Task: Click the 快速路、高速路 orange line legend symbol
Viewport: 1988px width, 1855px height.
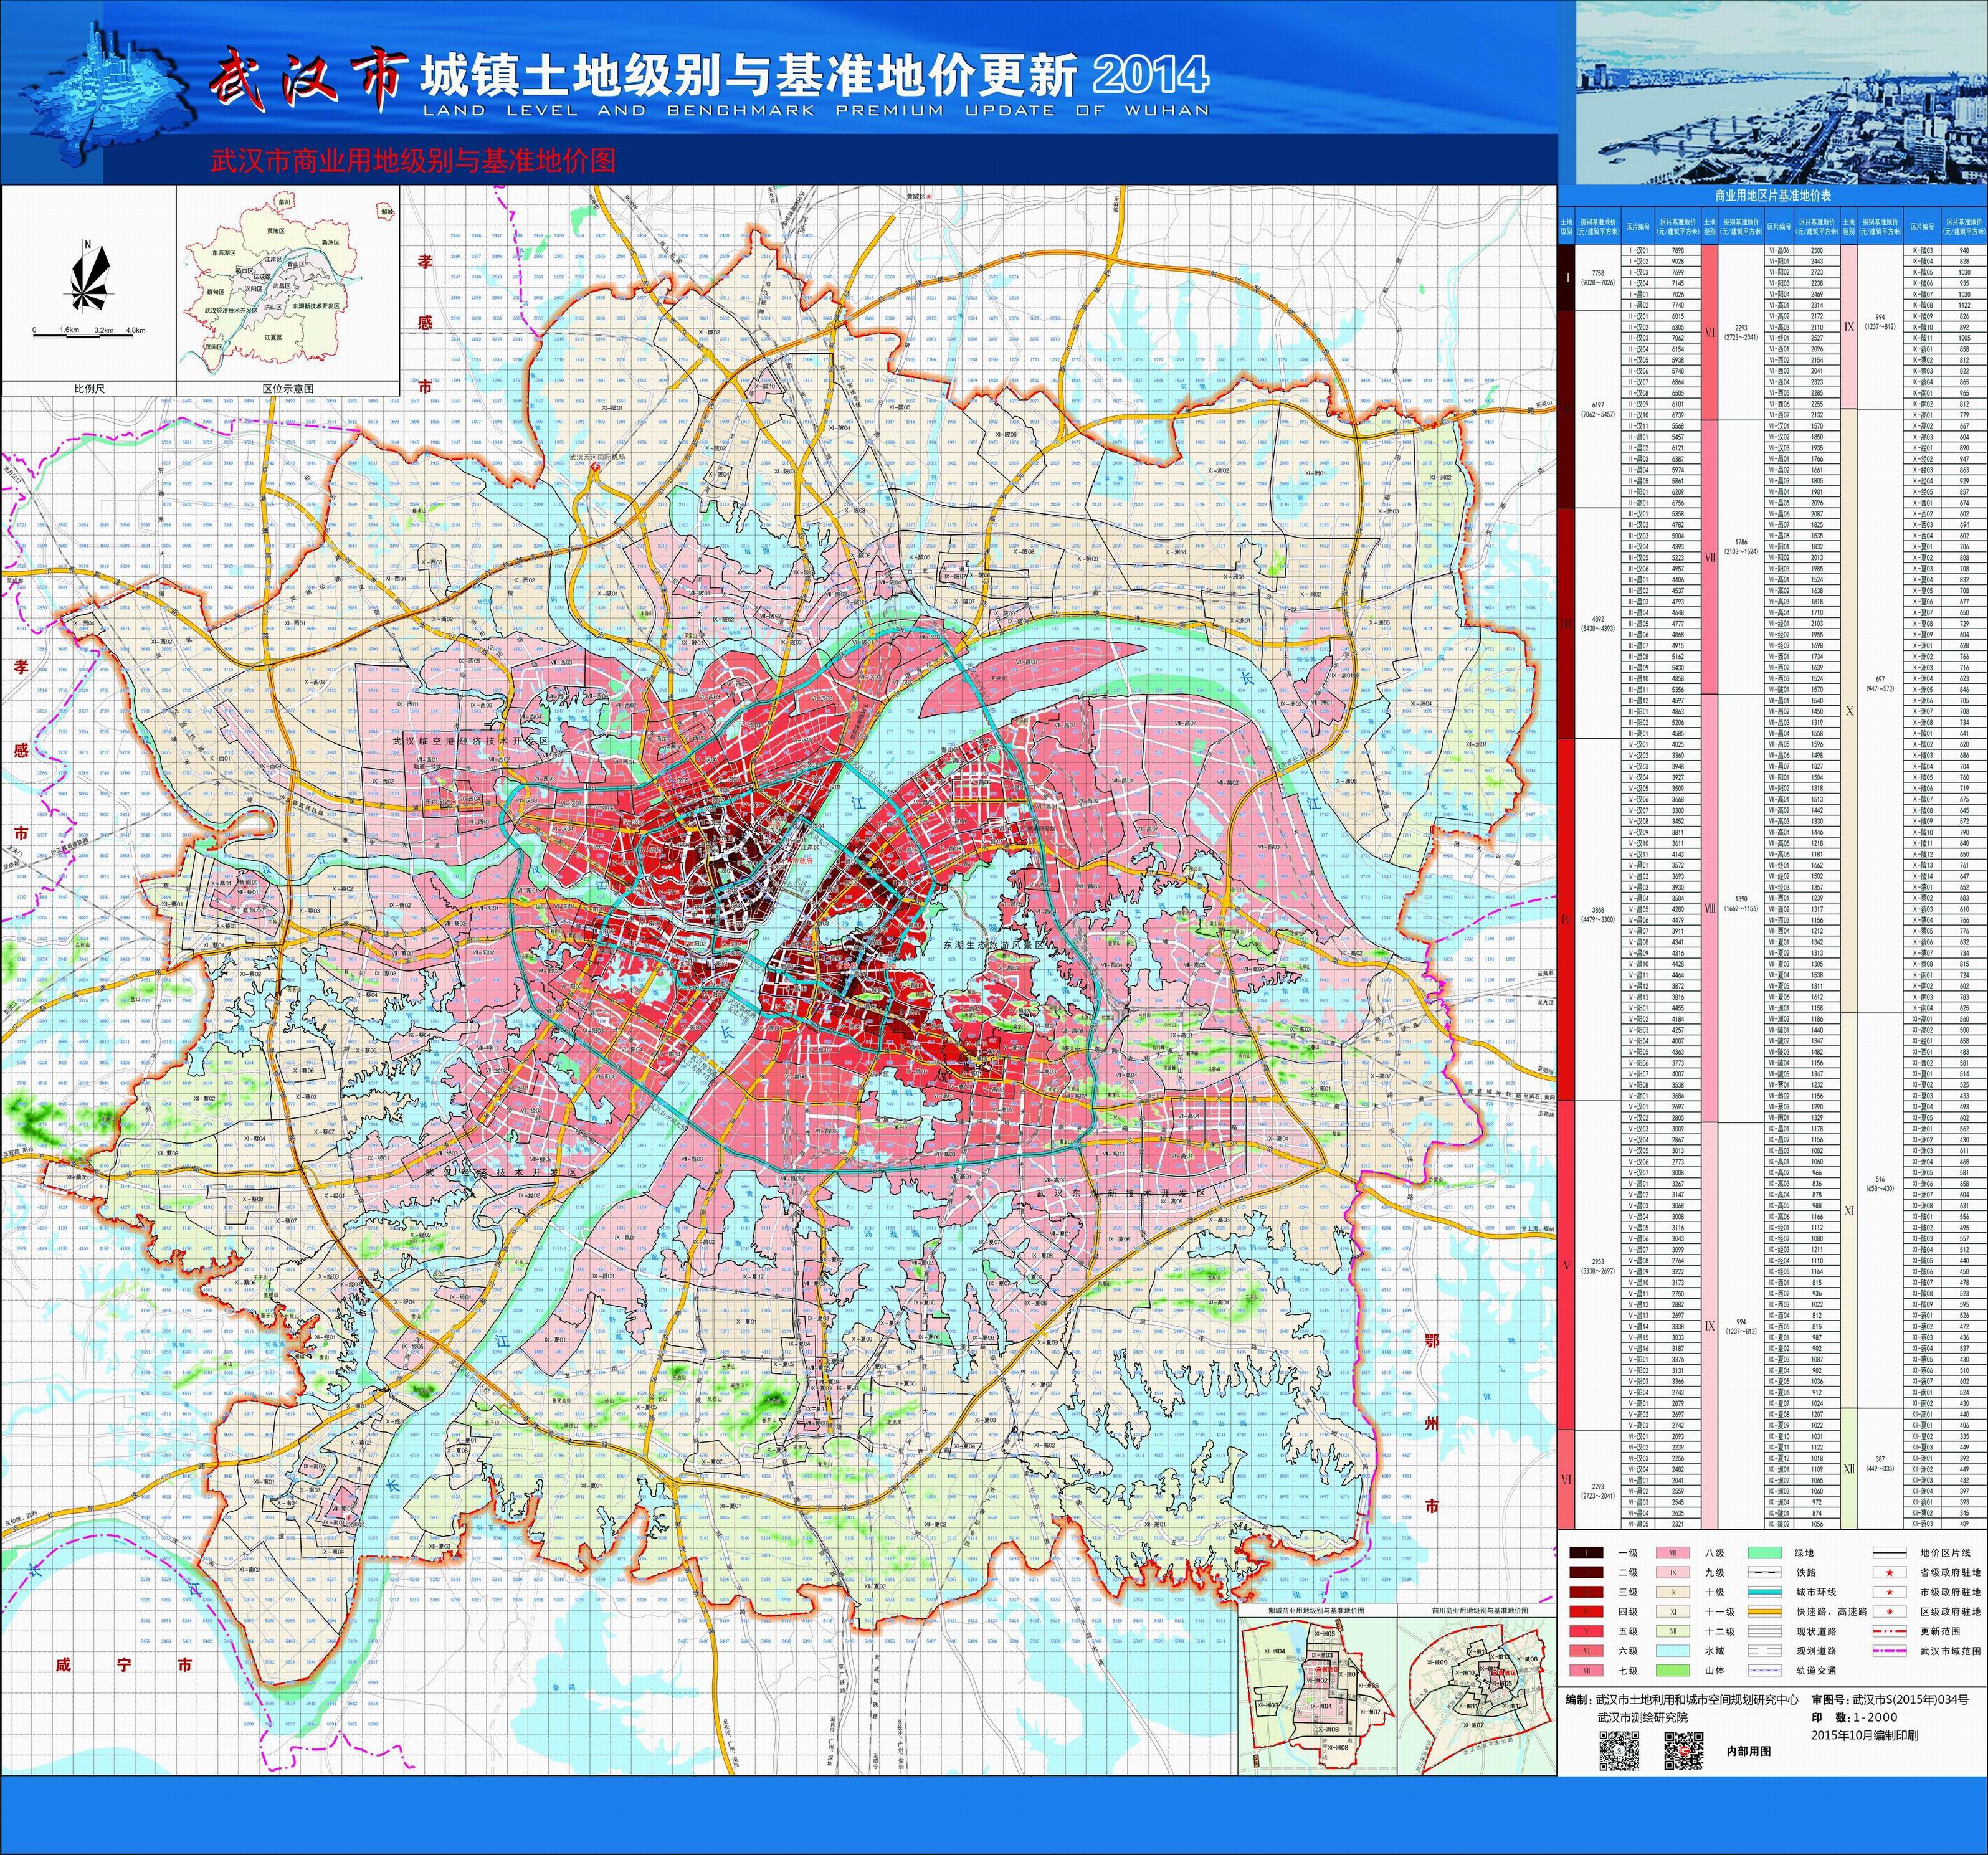Action: (1765, 1612)
